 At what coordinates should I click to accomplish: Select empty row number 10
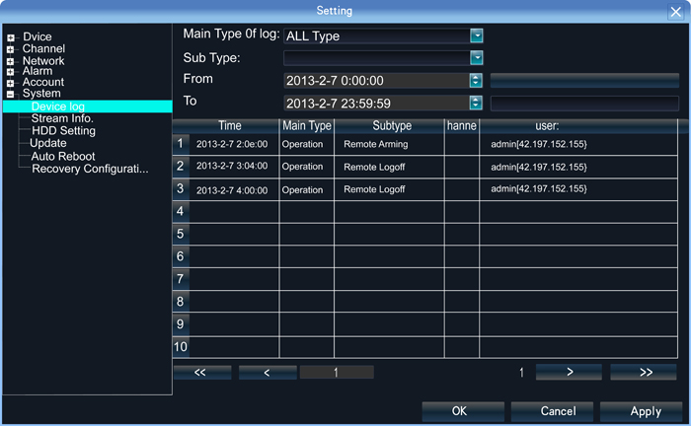181,347
